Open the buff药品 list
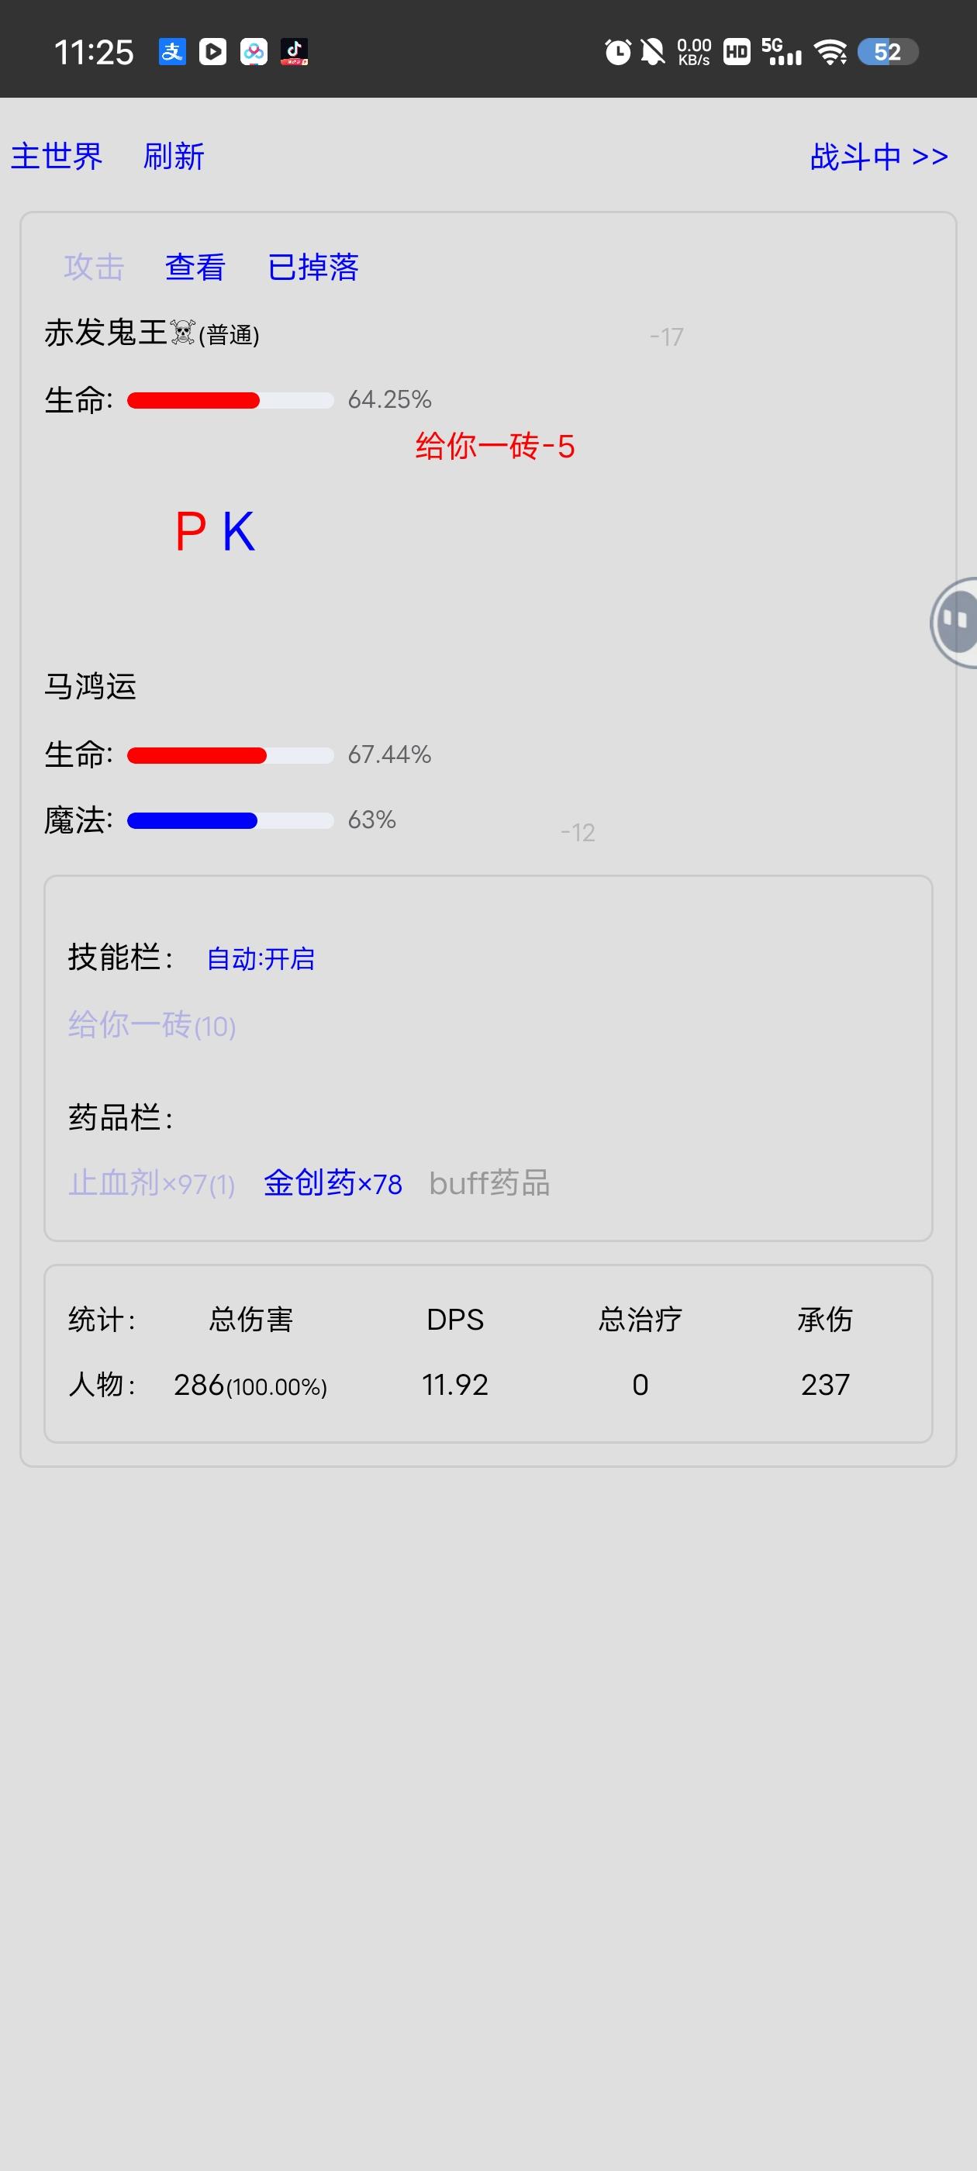This screenshot has width=977, height=2171. [489, 1183]
